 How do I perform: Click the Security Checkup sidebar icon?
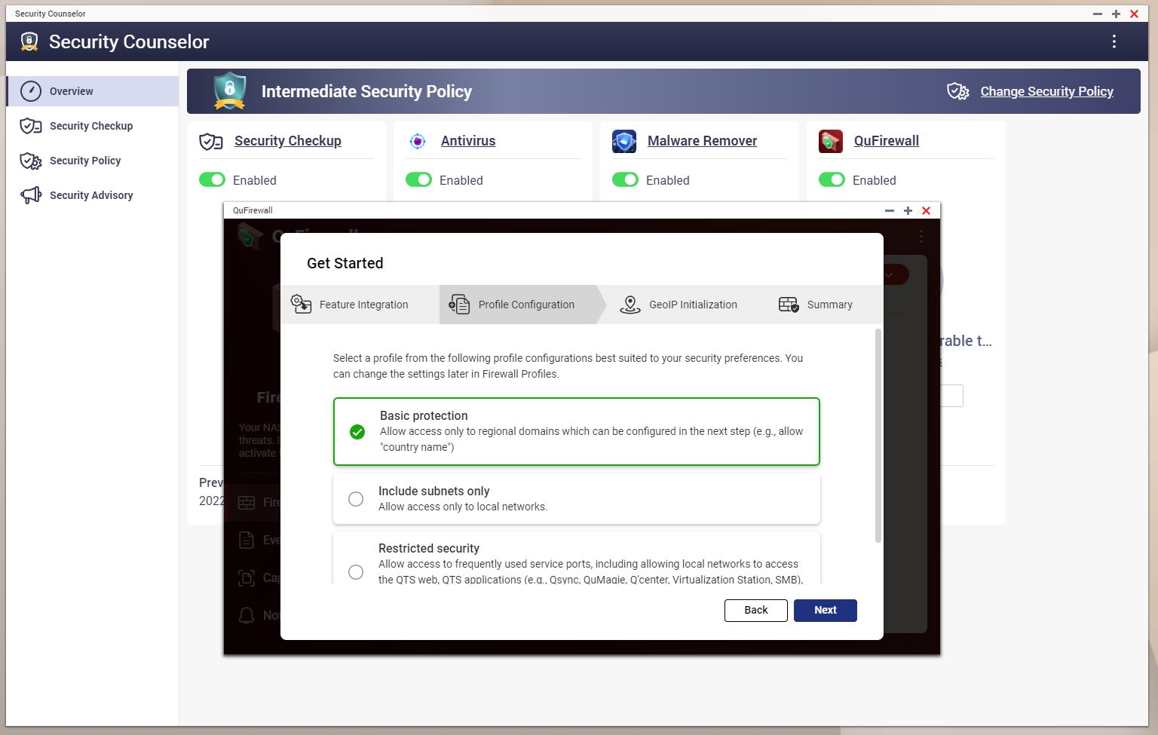tap(31, 126)
